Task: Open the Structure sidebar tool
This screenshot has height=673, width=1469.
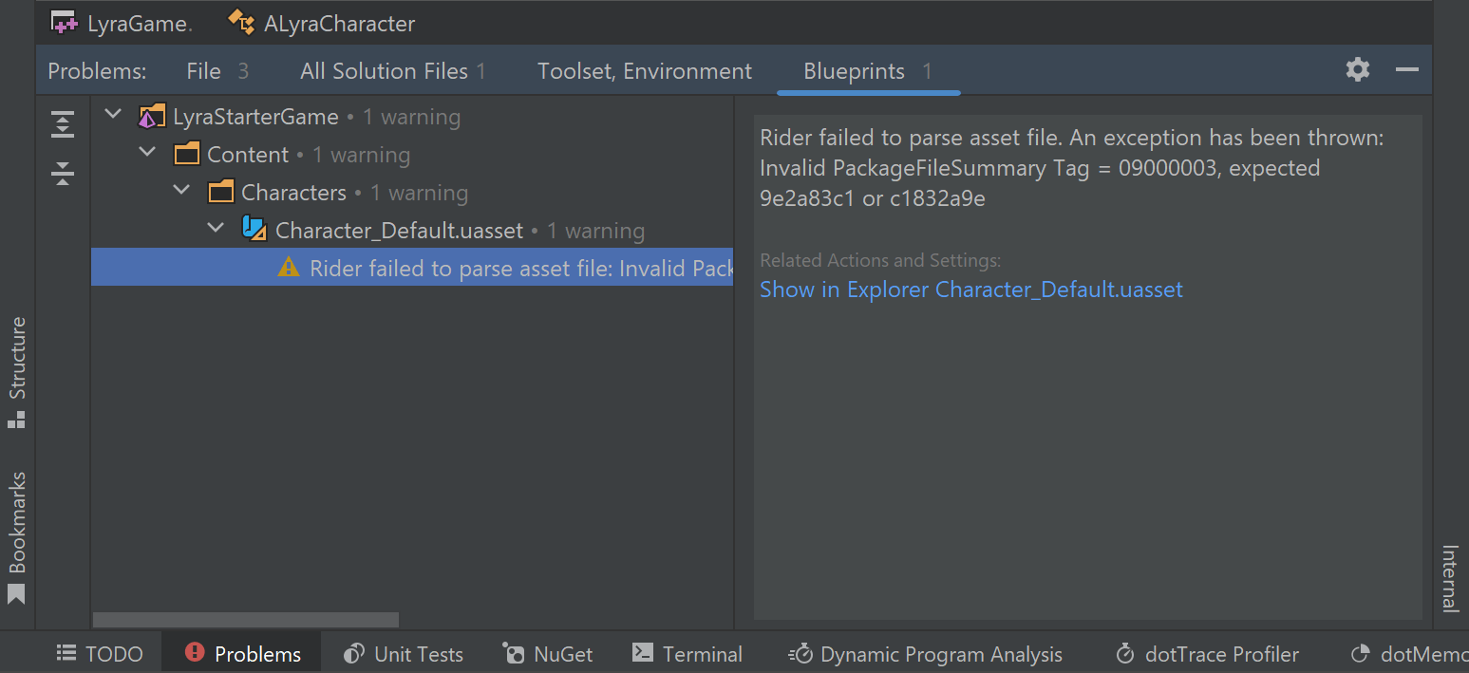Action: pyautogui.click(x=17, y=371)
